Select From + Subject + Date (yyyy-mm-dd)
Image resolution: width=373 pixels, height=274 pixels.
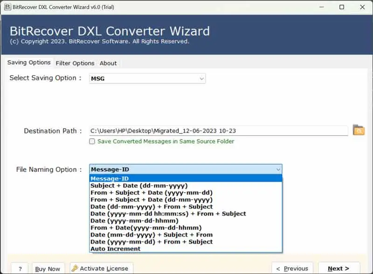click(x=186, y=193)
